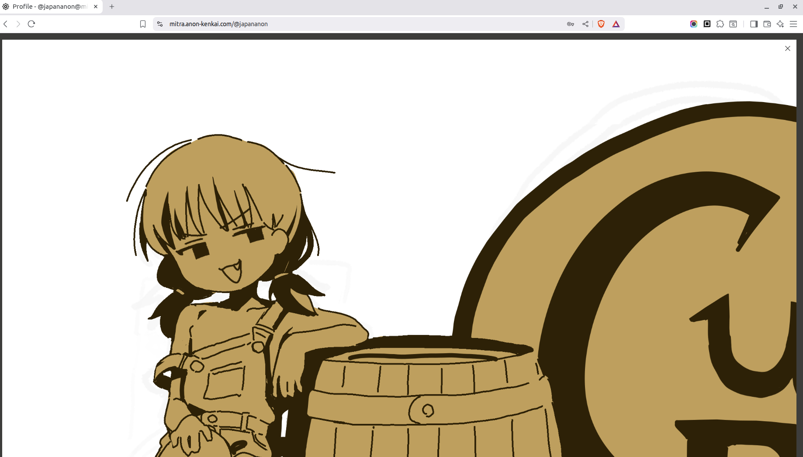Toggle the browser sidebar panel

tap(754, 24)
